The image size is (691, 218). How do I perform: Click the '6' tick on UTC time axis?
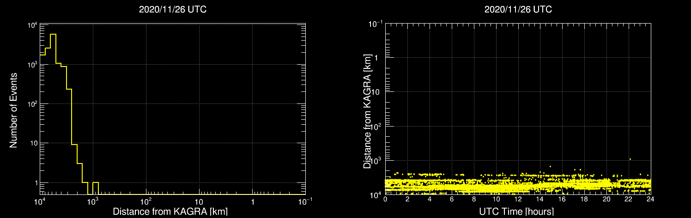click(451, 200)
